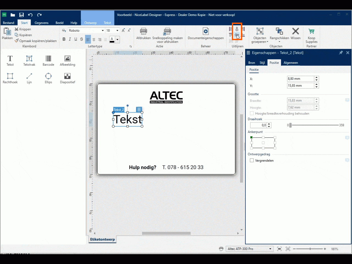The height and width of the screenshot is (264, 352).
Task: Click the redo arrow
Action: point(39,15)
